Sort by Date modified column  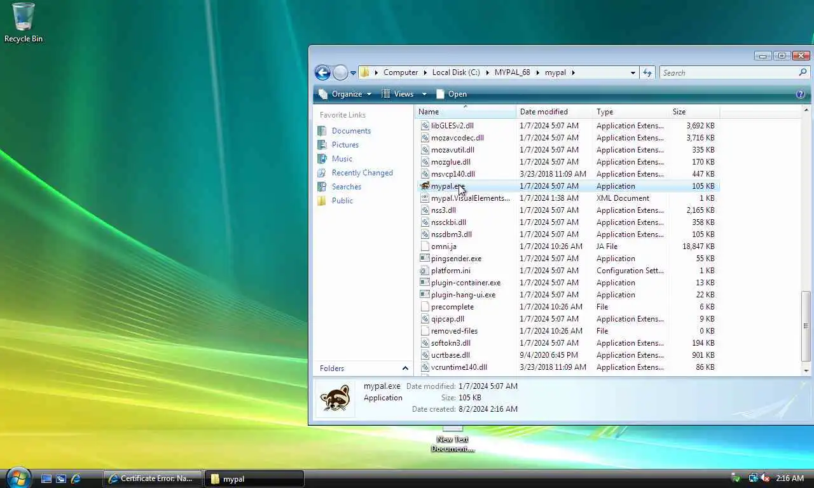coord(554,112)
